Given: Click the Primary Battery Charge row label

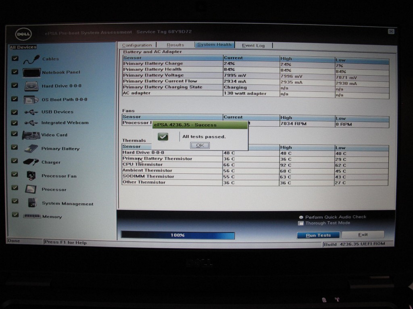Looking at the screenshot, I should tap(153, 63).
